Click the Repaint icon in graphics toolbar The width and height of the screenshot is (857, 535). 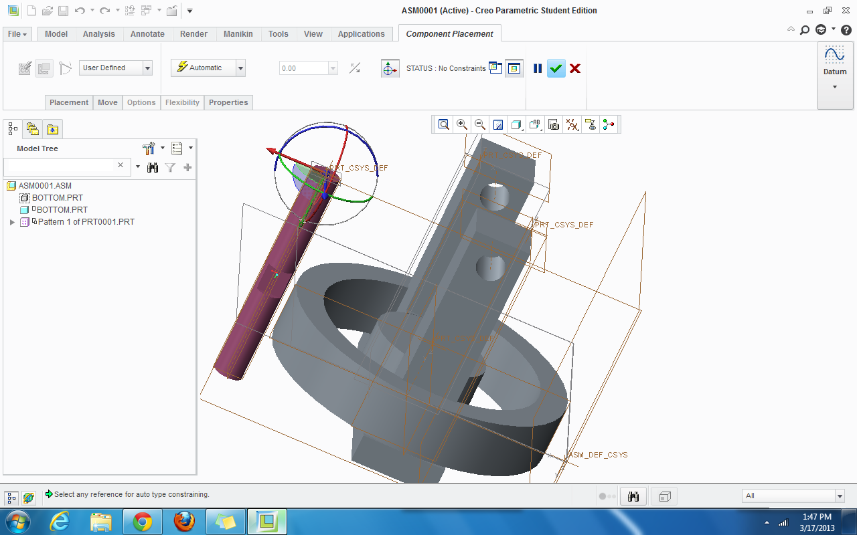[x=498, y=124]
